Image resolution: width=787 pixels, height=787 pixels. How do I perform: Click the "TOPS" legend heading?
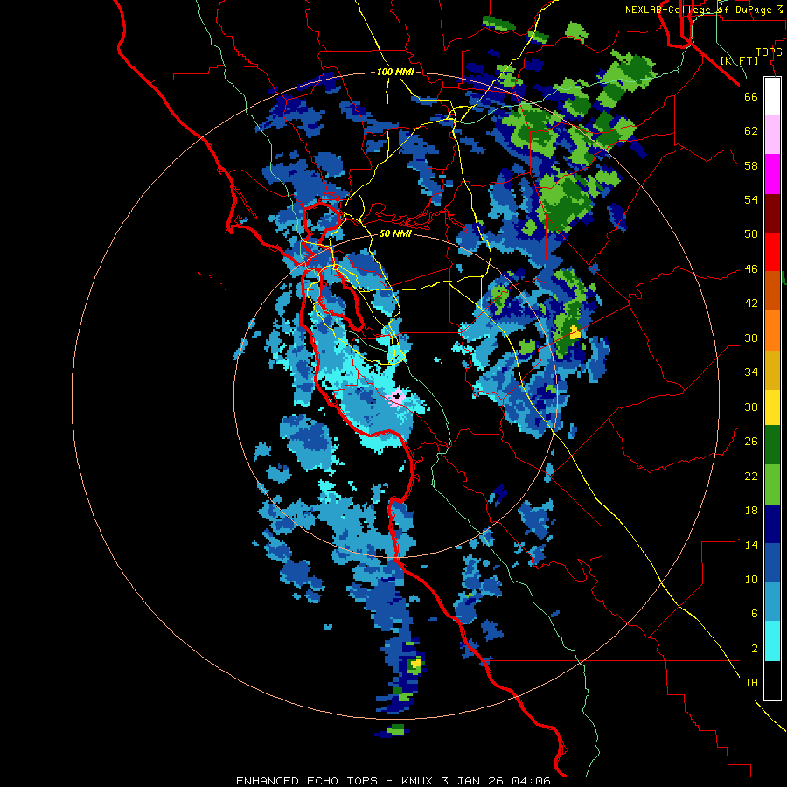[x=769, y=52]
